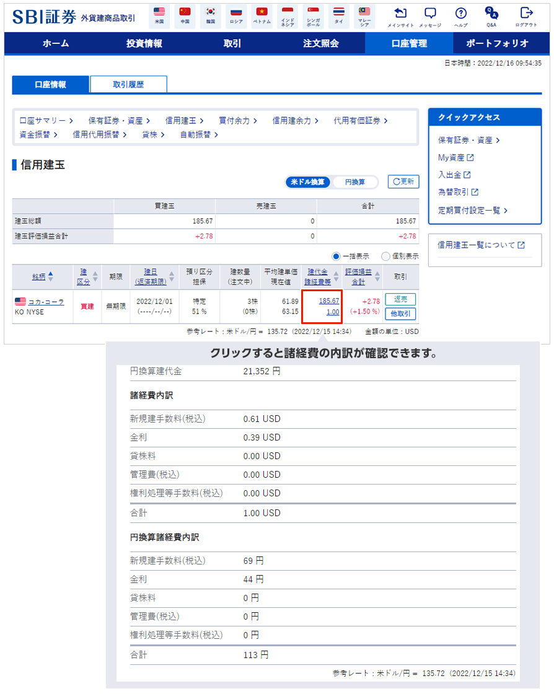Switch to the 取引履歴 tab

(x=128, y=84)
